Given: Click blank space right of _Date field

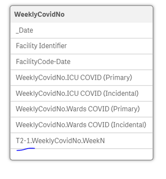Looking at the screenshot, I should click(93, 30).
